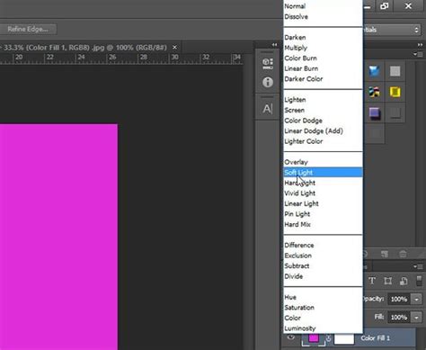
Task: Apply the colorful abstract style swatch
Action: point(374,92)
